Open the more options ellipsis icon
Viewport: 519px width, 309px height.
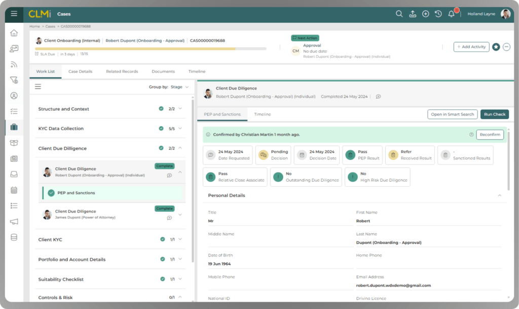pos(506,47)
